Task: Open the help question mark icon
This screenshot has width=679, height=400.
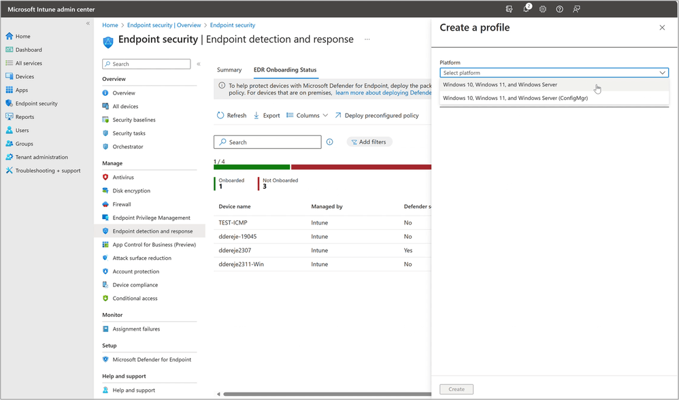Action: [559, 9]
